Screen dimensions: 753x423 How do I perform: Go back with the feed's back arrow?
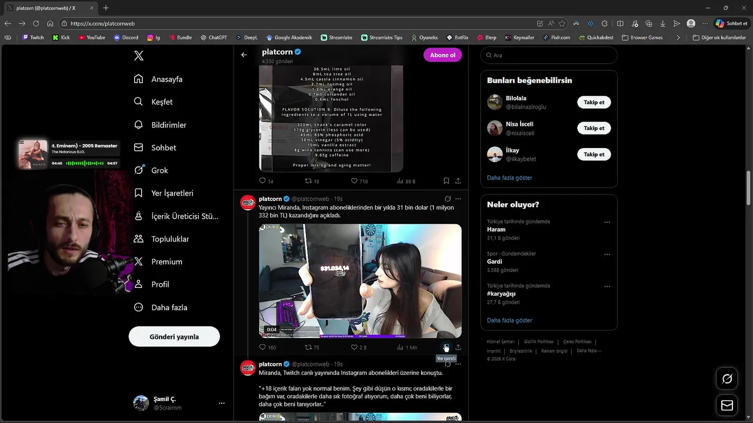tap(244, 55)
